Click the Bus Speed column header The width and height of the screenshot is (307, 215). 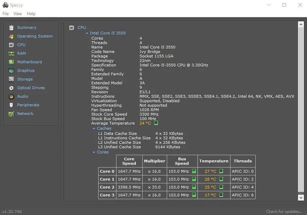tap(182, 161)
